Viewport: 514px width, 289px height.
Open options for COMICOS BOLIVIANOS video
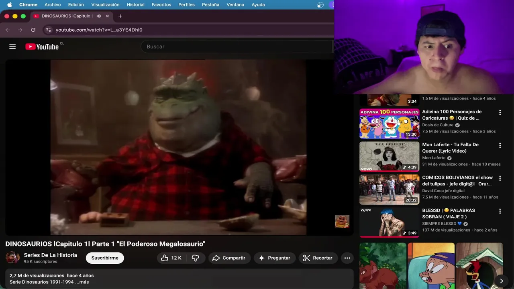pyautogui.click(x=500, y=178)
